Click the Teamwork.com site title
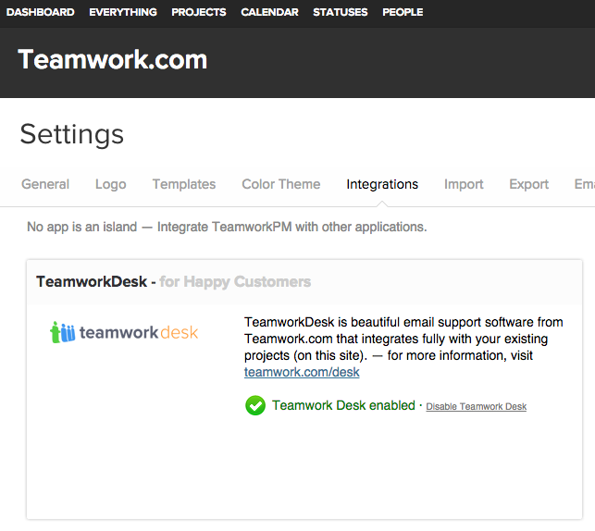 [x=113, y=59]
